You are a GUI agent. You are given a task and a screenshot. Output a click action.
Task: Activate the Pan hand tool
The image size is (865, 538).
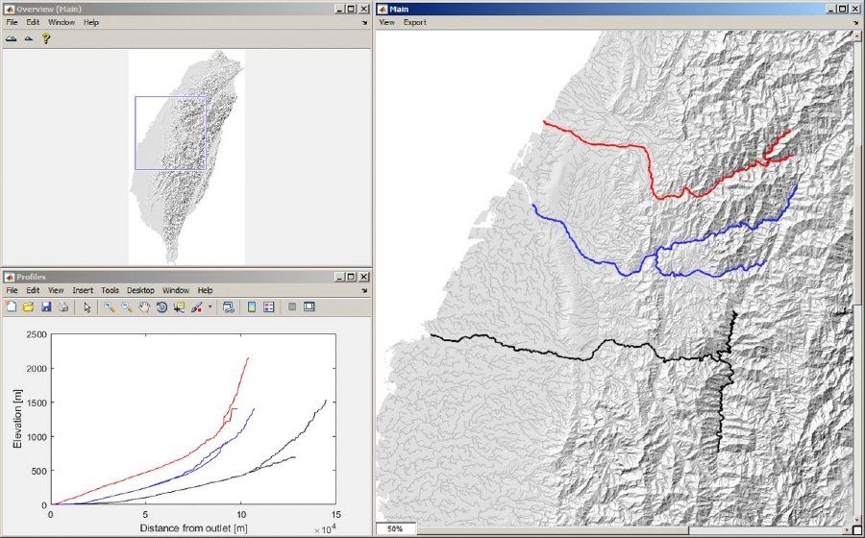click(x=144, y=307)
